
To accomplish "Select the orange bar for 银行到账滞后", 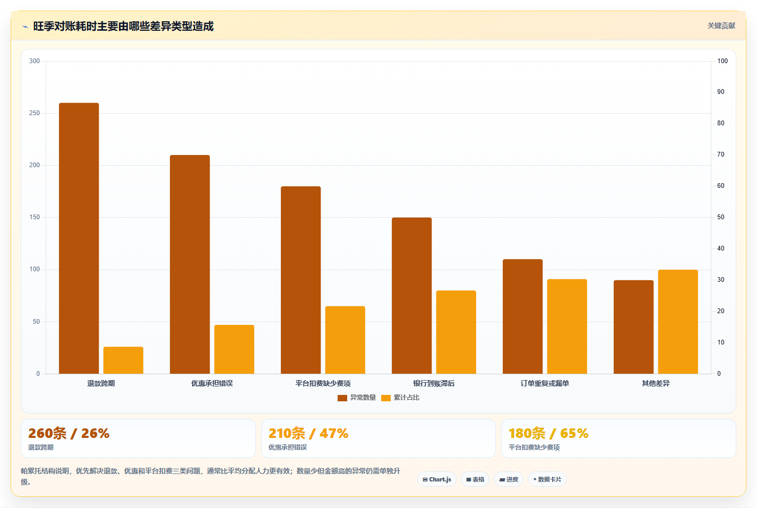I will (456, 332).
